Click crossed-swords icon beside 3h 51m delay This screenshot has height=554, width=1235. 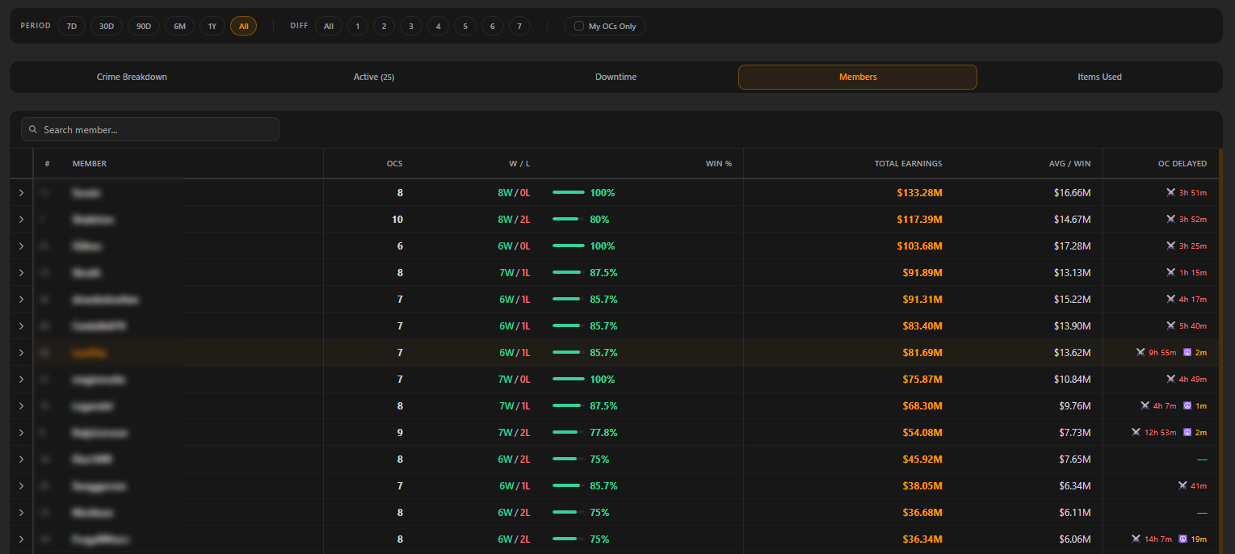[1170, 193]
